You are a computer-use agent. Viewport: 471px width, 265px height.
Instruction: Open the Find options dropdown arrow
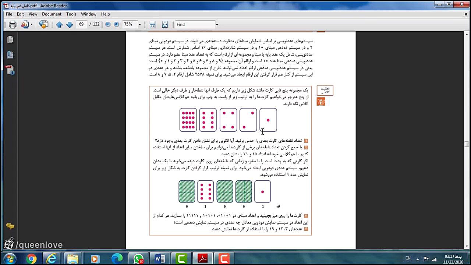point(217,25)
